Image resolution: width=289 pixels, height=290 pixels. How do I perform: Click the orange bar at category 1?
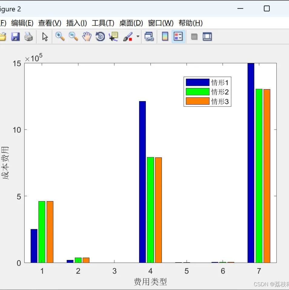coord(50,232)
